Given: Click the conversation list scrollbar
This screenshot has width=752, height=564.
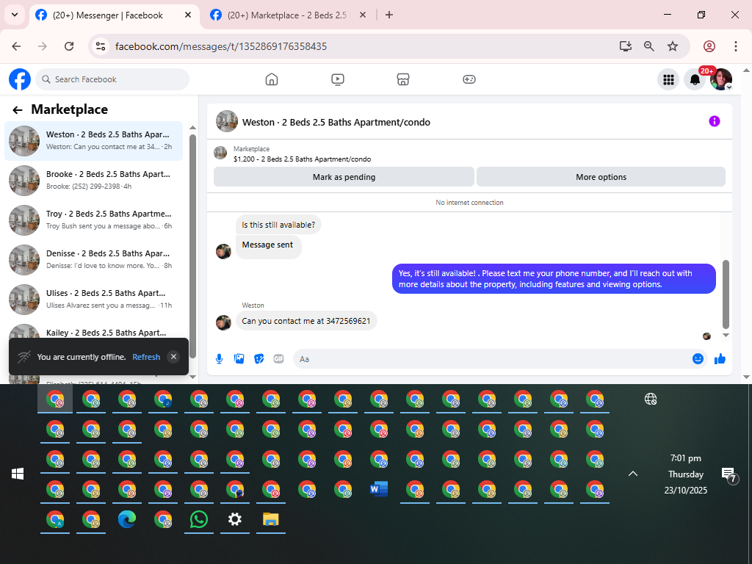Looking at the screenshot, I should (x=193, y=246).
